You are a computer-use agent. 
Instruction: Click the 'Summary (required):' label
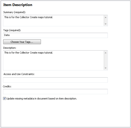tap(14, 12)
